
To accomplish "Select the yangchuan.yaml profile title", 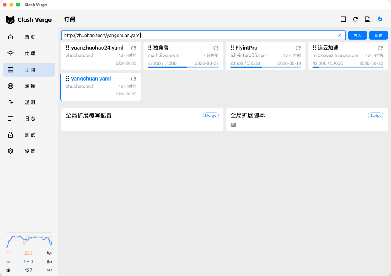I will [91, 79].
